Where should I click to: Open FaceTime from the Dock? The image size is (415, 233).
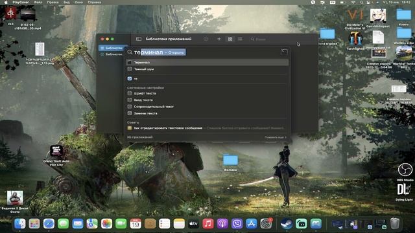[121, 224]
